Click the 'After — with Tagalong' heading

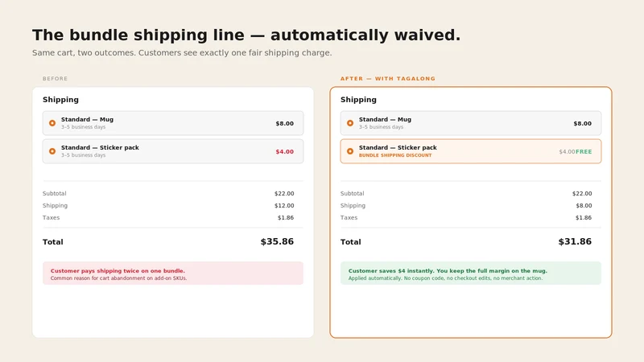pos(388,79)
